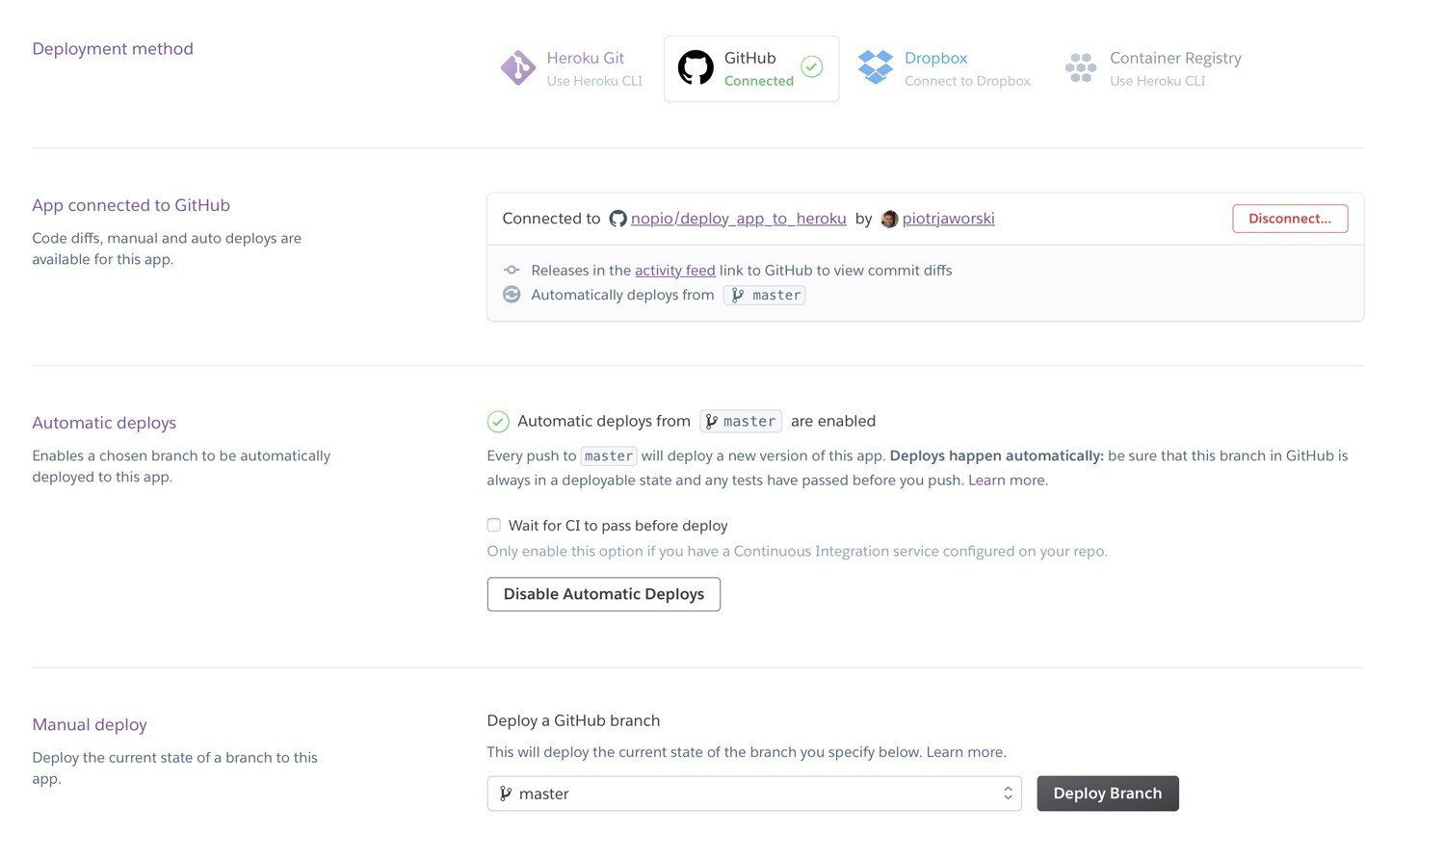
Task: Click the sync icon beside Automatically deploys
Action: pos(512,295)
